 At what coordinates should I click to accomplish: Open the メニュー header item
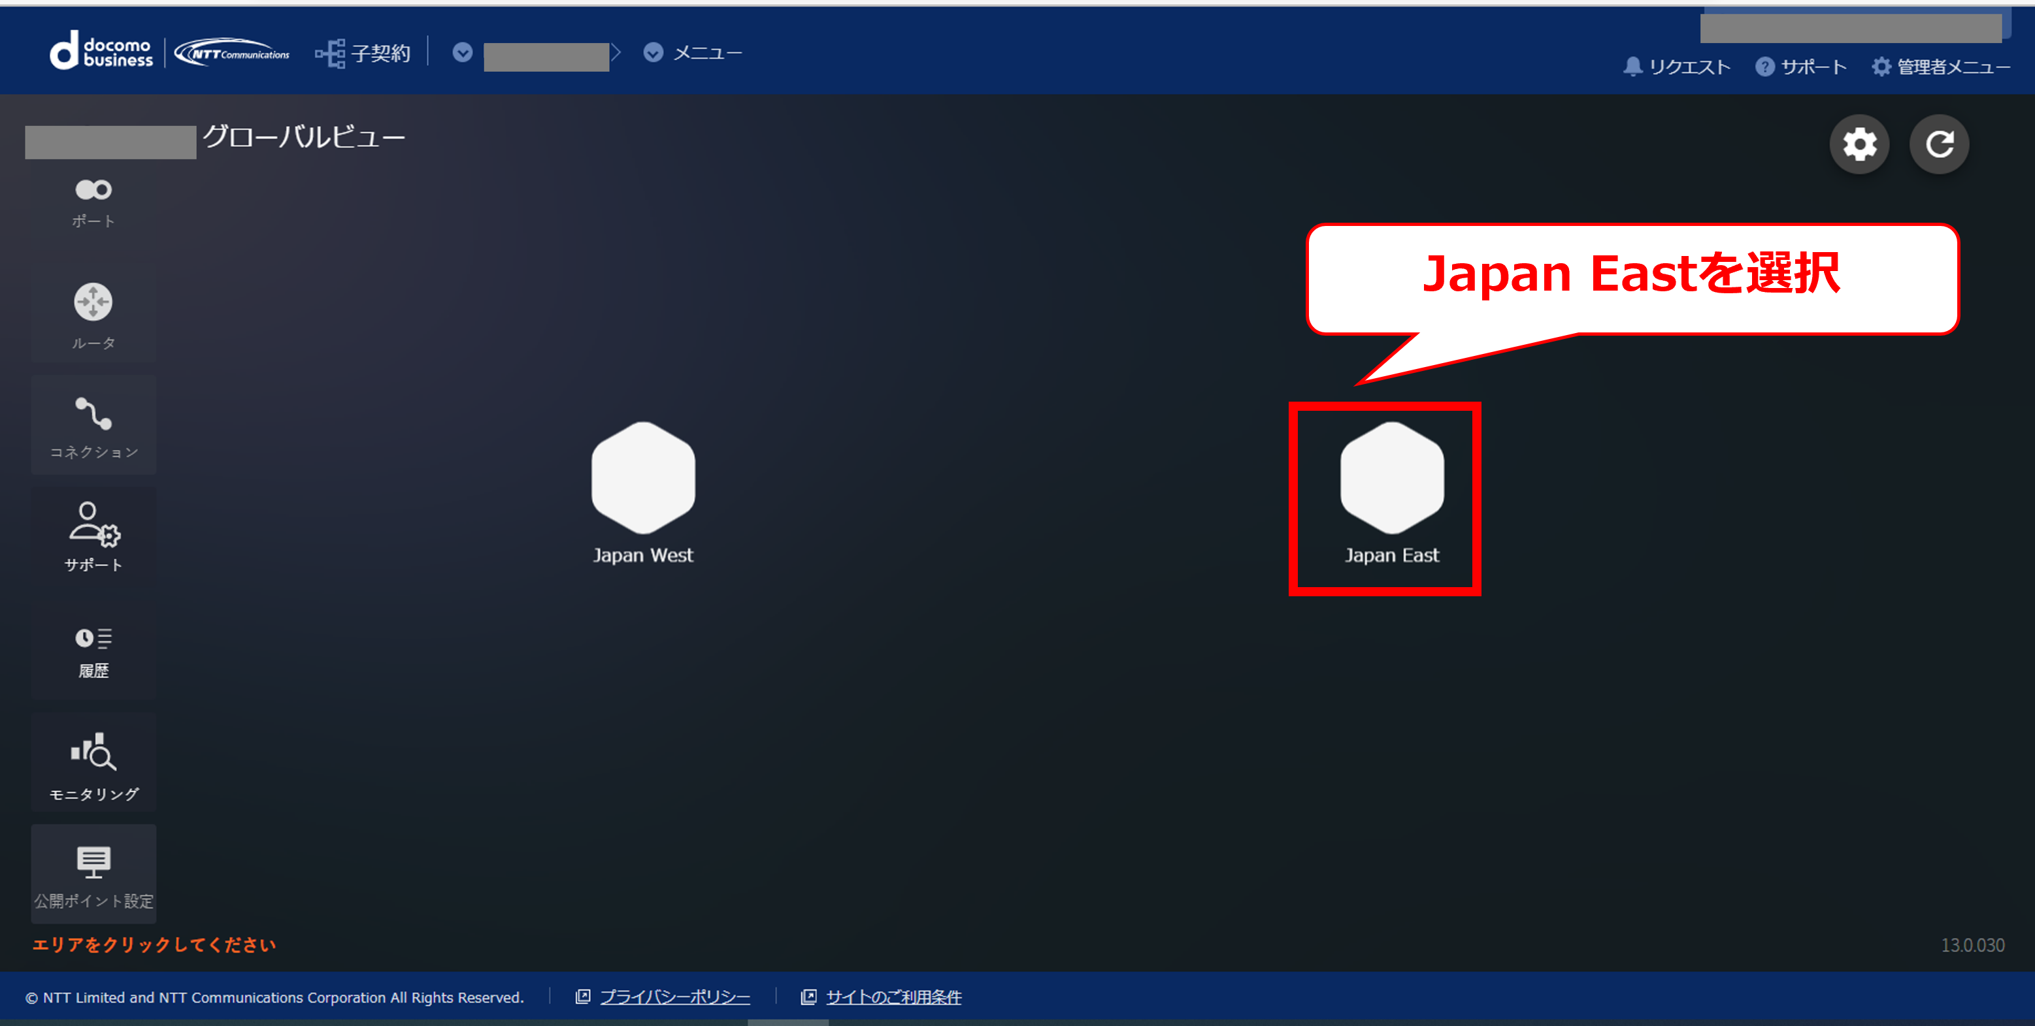click(707, 53)
